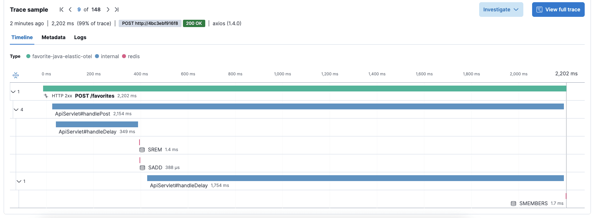Click the SMEMBERS redis database icon

(513, 203)
